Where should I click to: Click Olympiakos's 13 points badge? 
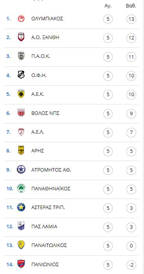131,19
